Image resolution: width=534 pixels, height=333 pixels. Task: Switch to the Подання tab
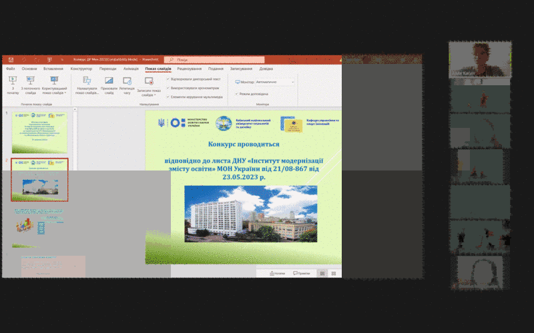216,69
